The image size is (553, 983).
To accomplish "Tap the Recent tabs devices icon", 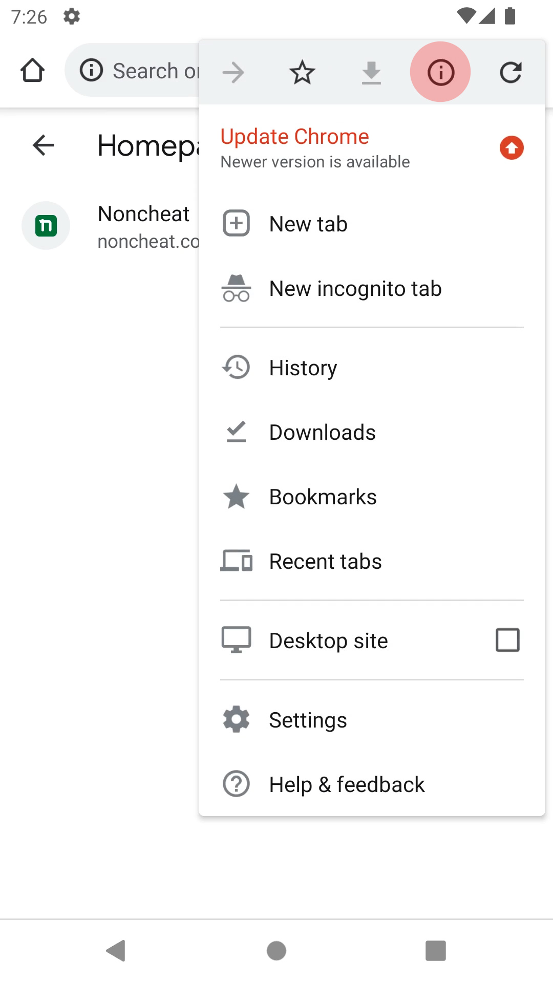I will pos(236,561).
